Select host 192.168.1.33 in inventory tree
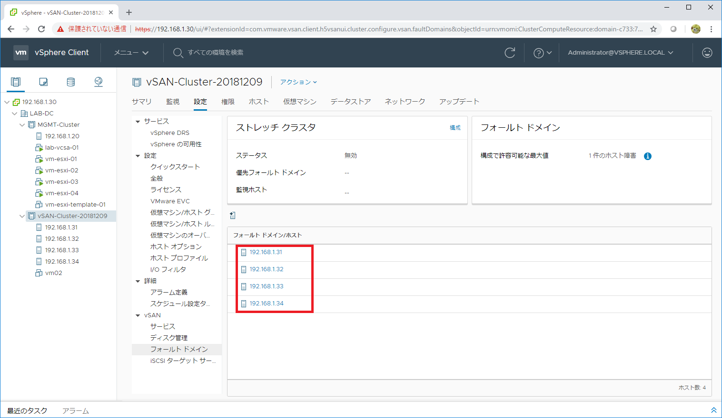 pos(62,250)
